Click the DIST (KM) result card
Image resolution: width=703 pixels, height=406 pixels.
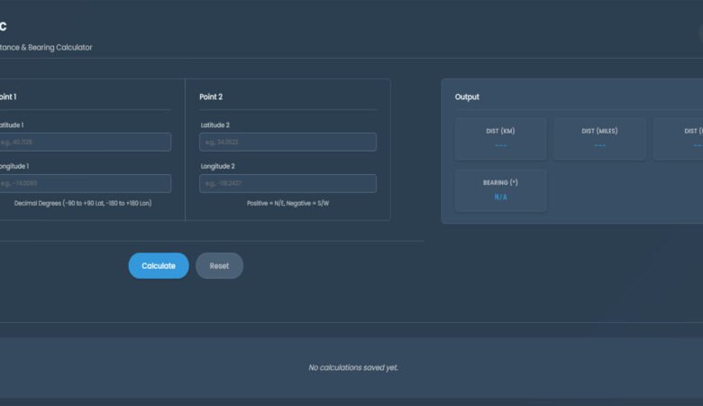[500, 138]
